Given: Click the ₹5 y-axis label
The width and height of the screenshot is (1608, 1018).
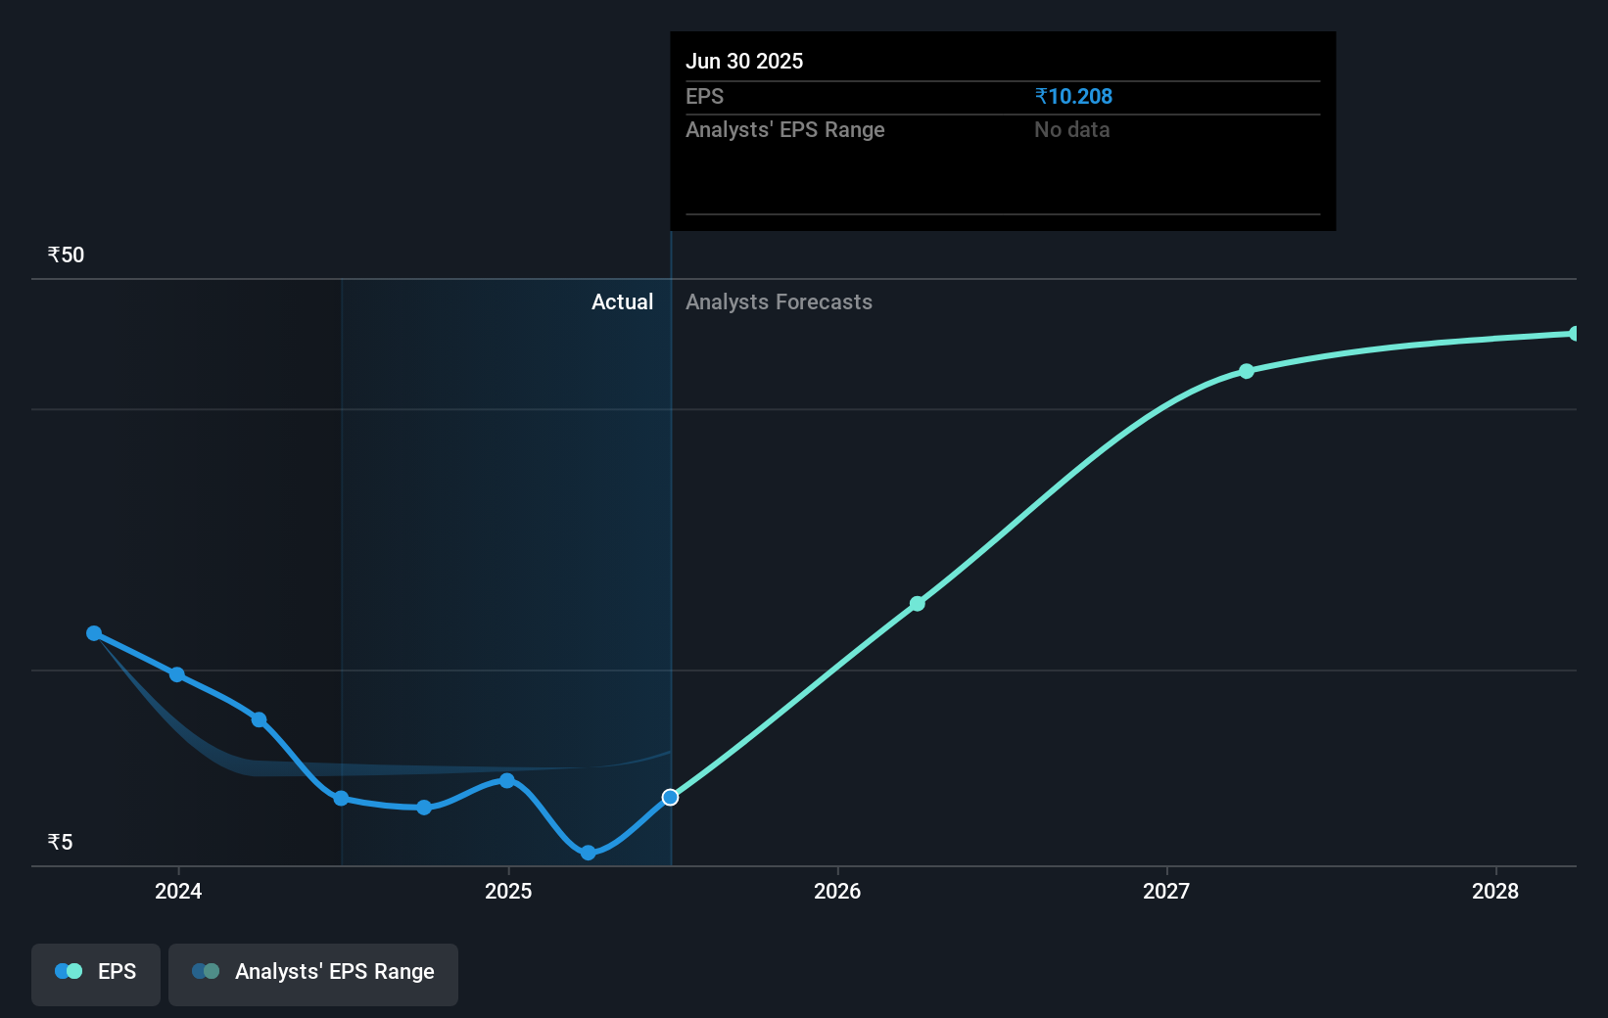Looking at the screenshot, I should [x=60, y=842].
